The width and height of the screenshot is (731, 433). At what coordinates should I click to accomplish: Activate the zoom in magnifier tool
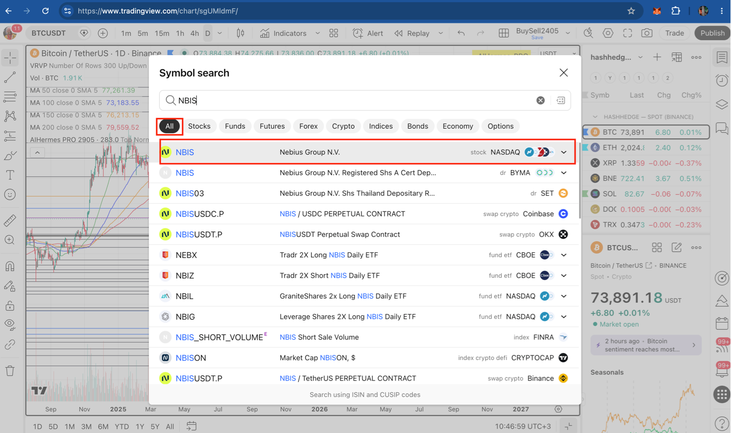[x=10, y=240]
